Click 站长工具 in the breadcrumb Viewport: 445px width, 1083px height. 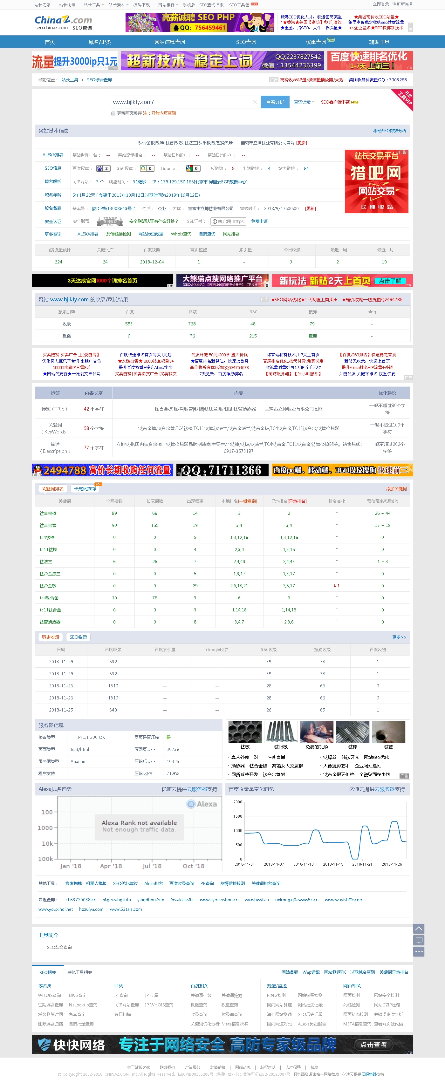tap(70, 80)
